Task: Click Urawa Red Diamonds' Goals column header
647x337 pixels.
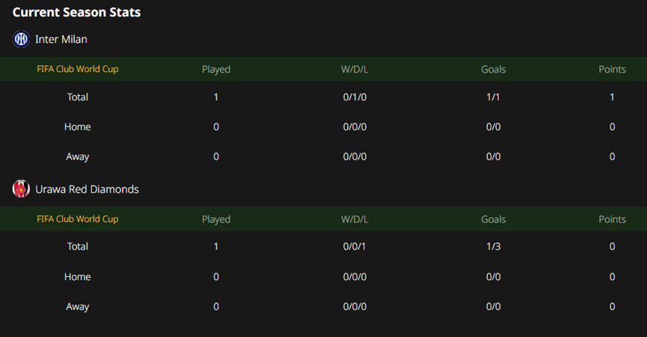Action: click(x=493, y=219)
